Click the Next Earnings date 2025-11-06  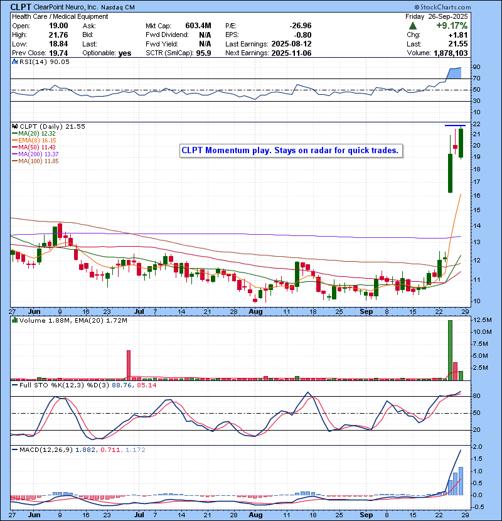point(291,53)
